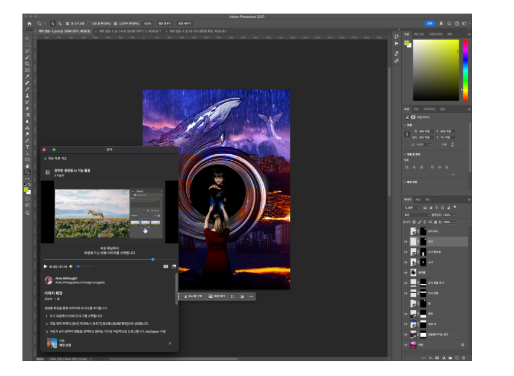This screenshot has height=376, width=514.
Task: Switch to the 패스 tab in Layers panel
Action: pos(428,199)
